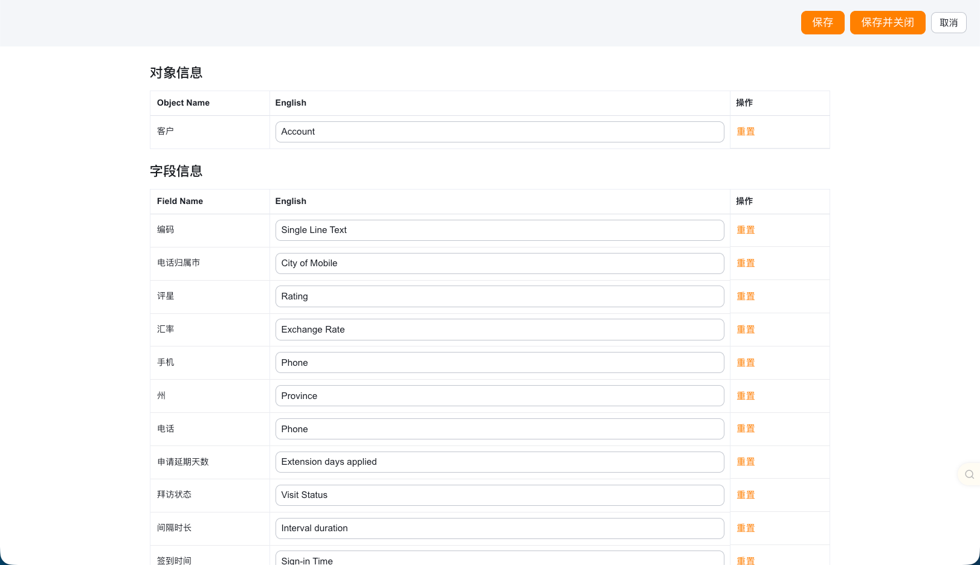Reset the 评星 translation
The height and width of the screenshot is (565, 980).
(746, 296)
